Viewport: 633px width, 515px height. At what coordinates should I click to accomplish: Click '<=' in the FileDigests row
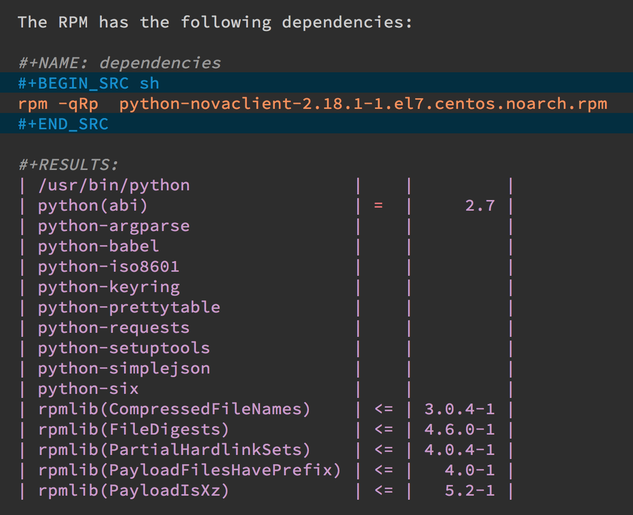click(x=383, y=429)
